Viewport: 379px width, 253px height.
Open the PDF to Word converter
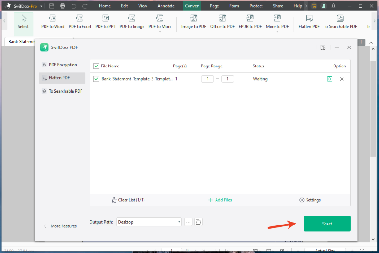pos(53,22)
